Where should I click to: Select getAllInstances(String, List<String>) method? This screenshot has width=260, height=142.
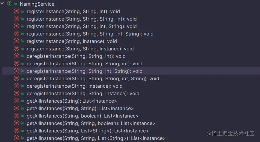88,131
